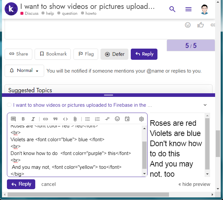Click the user avatar in header
This screenshot has height=200, width=223.
tap(205, 9)
